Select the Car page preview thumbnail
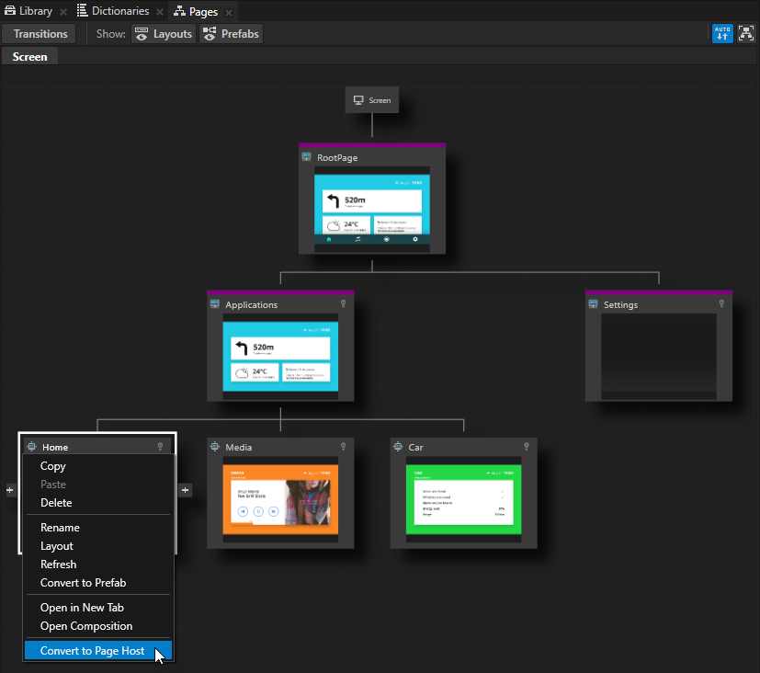Viewport: 760px width, 673px height. [x=463, y=497]
